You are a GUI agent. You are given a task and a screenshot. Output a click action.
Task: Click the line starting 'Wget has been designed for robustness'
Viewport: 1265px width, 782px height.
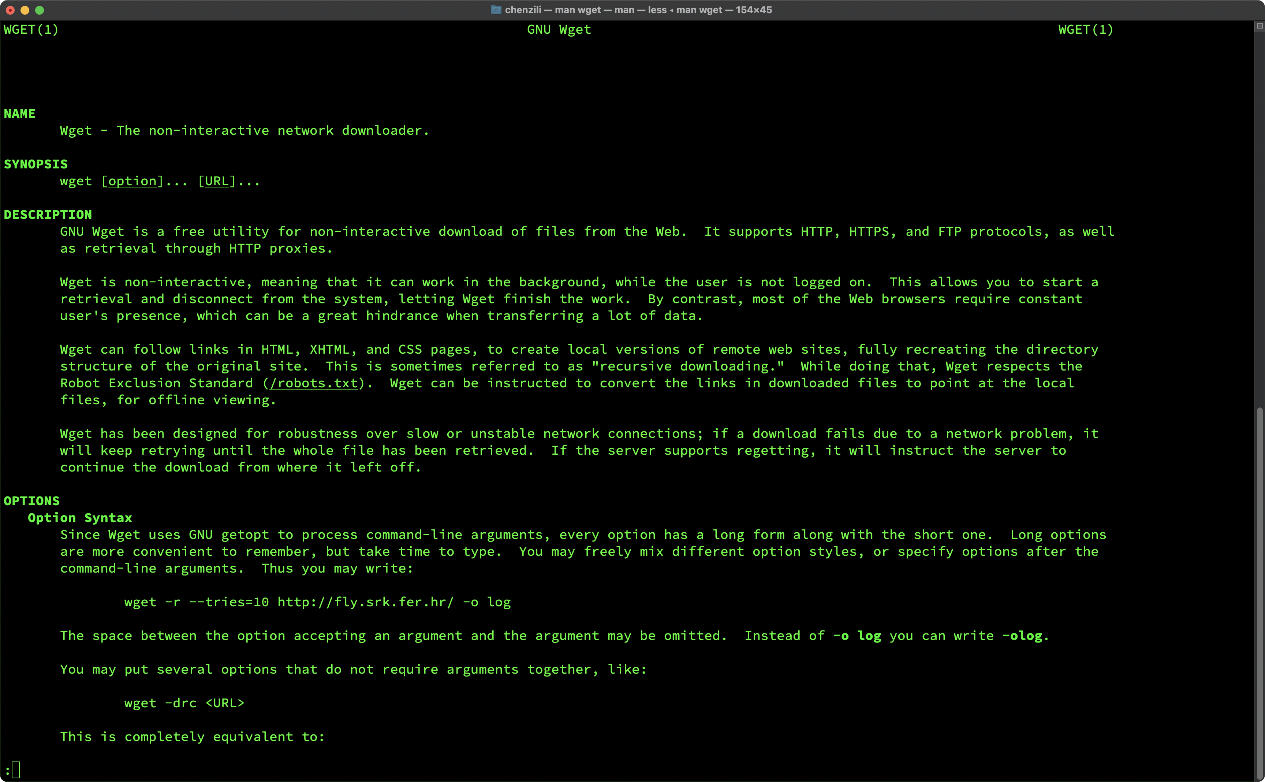(579, 433)
